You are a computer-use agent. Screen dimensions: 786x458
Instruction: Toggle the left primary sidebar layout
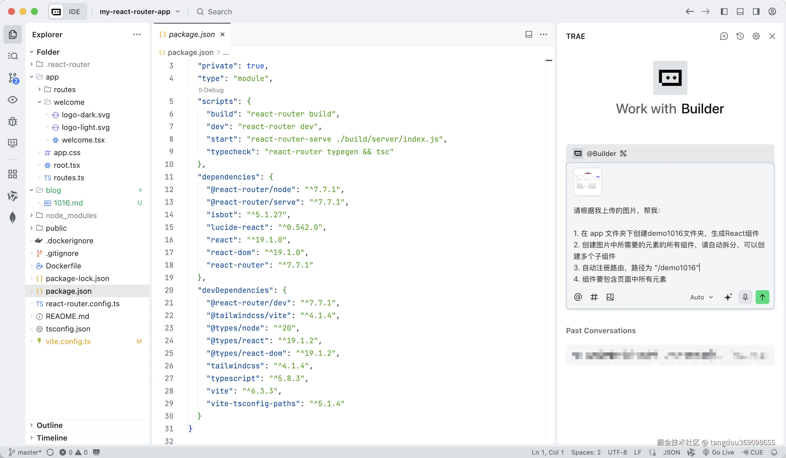[724, 12]
